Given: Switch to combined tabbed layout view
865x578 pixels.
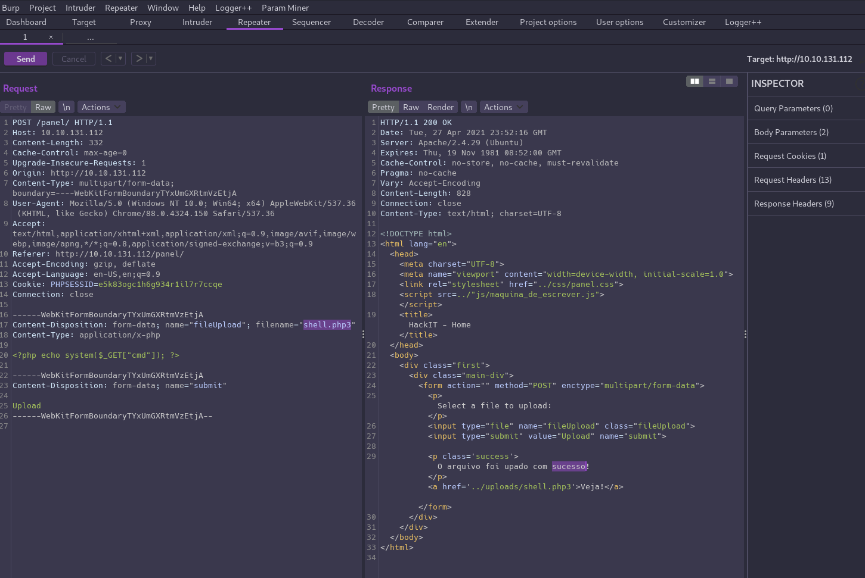Looking at the screenshot, I should 729,81.
